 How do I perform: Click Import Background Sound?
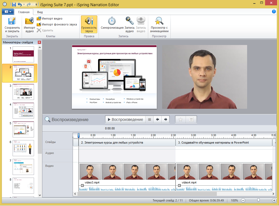(x=57, y=24)
